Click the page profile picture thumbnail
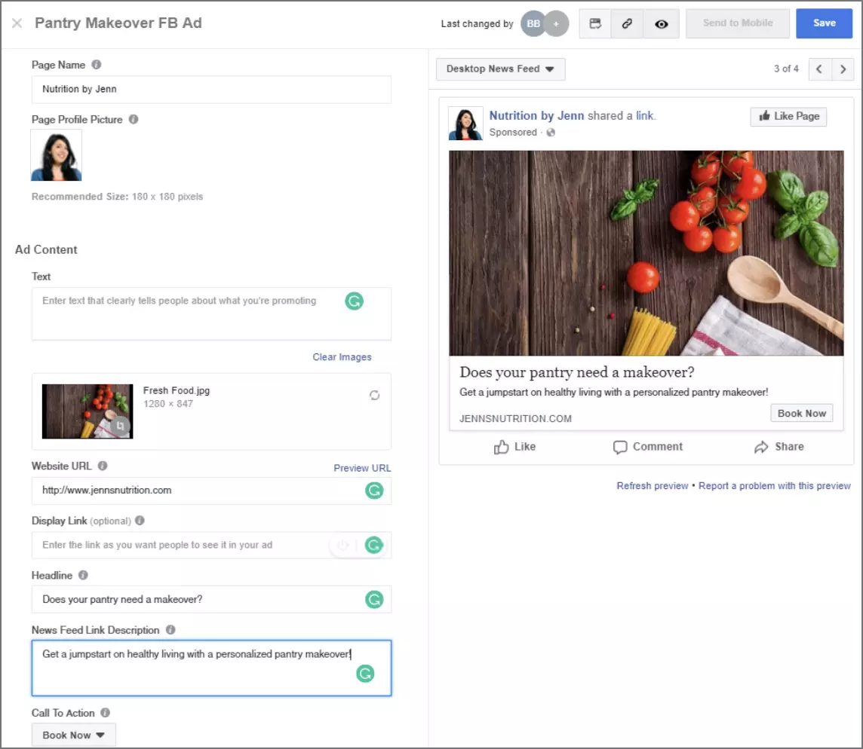The image size is (863, 749). click(x=56, y=155)
